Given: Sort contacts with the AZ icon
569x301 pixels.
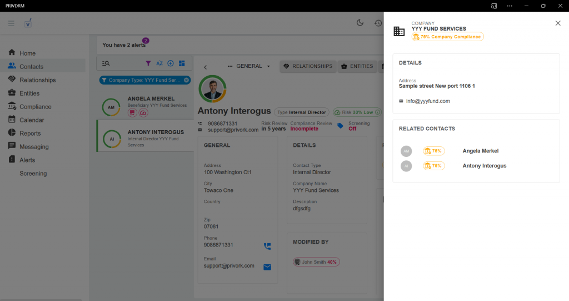Looking at the screenshot, I should [x=159, y=63].
